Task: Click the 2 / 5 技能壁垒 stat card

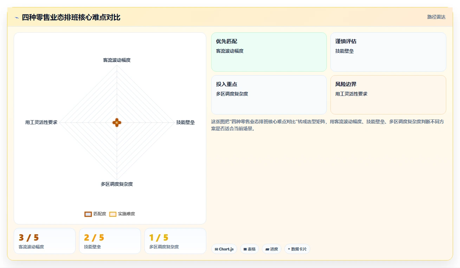Action: [110, 241]
